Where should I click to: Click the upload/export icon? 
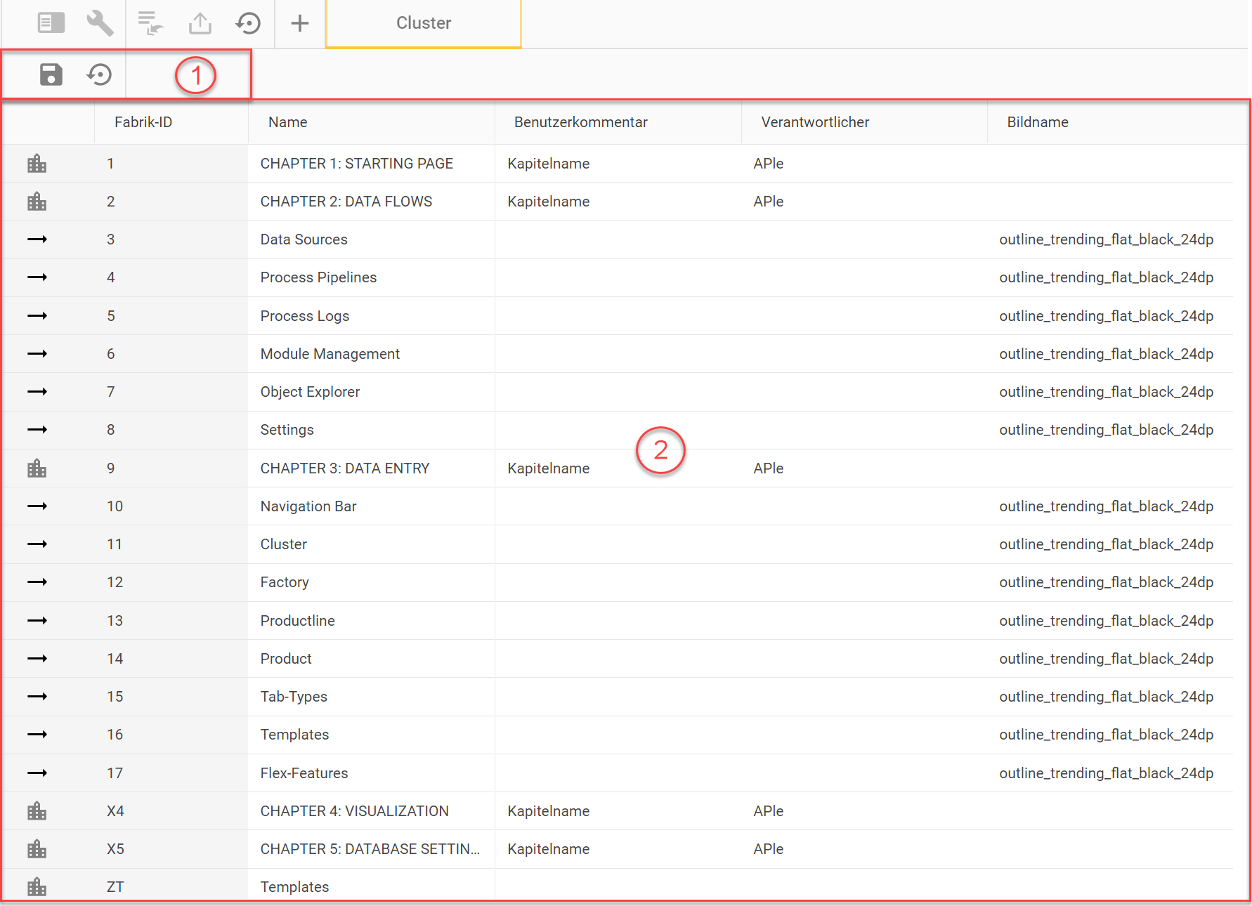click(200, 23)
